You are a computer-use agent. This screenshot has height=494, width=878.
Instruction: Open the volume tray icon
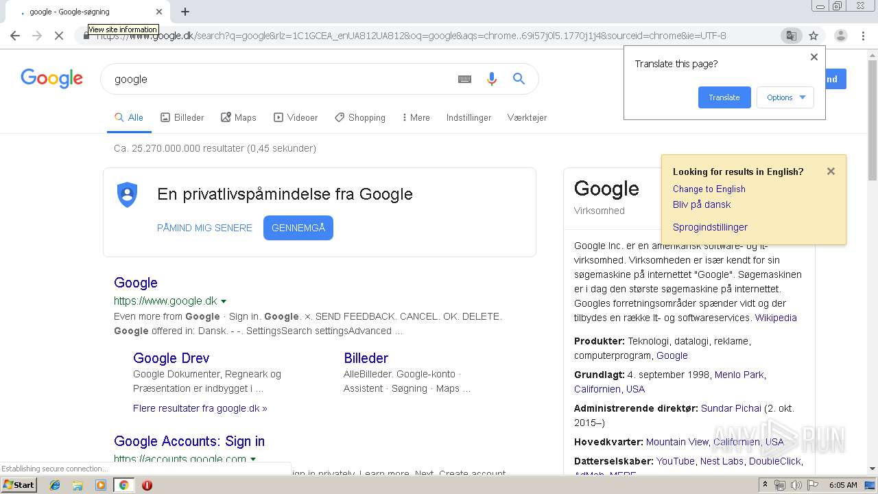click(x=796, y=485)
